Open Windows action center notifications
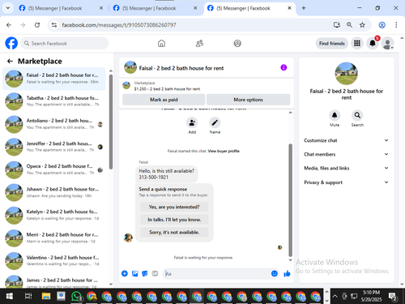 [x=392, y=297]
